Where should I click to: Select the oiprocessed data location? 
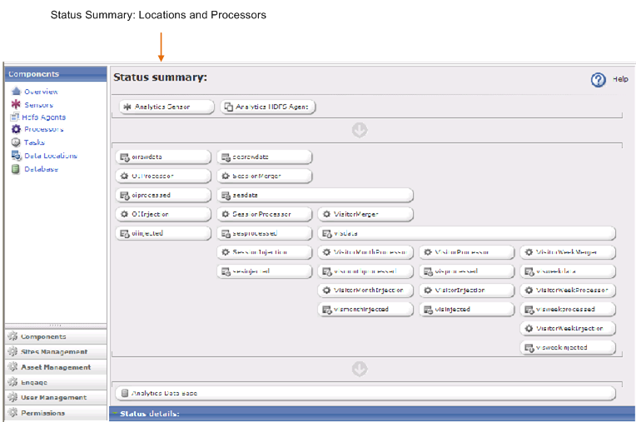163,195
